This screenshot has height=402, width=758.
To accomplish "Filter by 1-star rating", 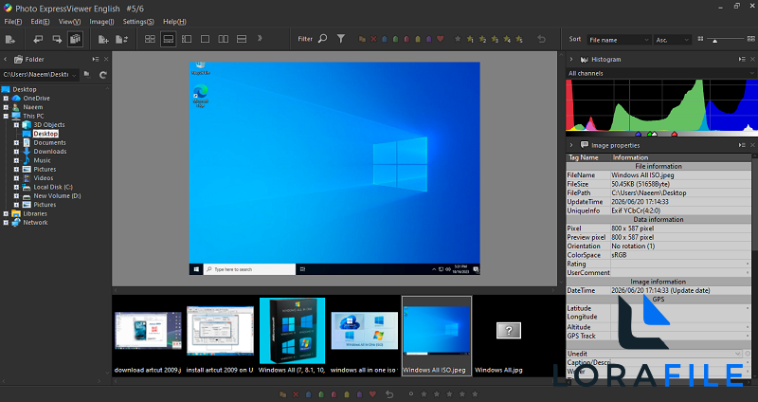I will point(470,39).
